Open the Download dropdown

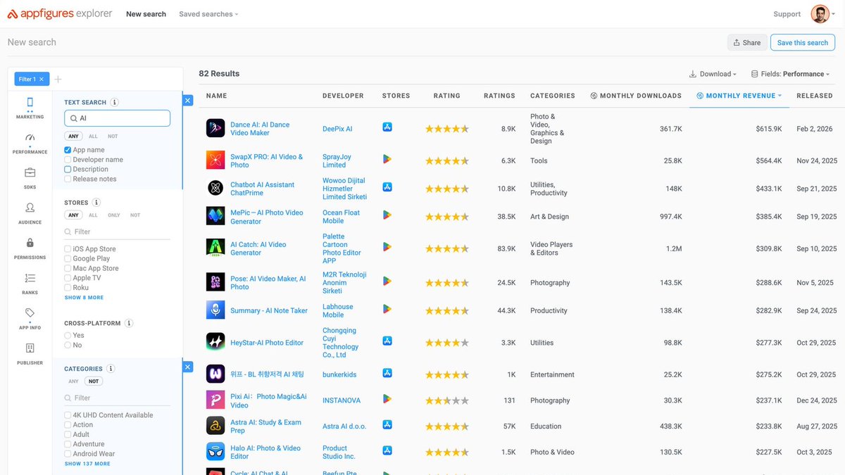[x=713, y=74]
